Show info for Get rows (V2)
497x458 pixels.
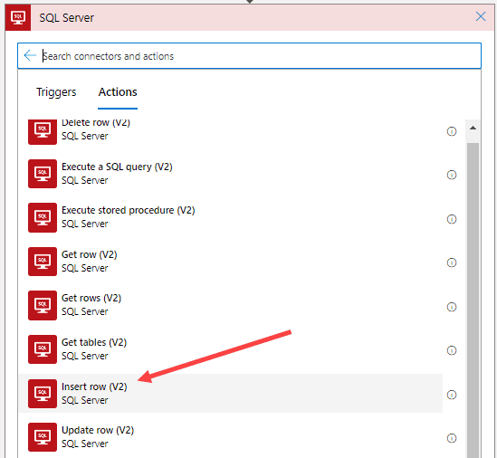coord(452,307)
